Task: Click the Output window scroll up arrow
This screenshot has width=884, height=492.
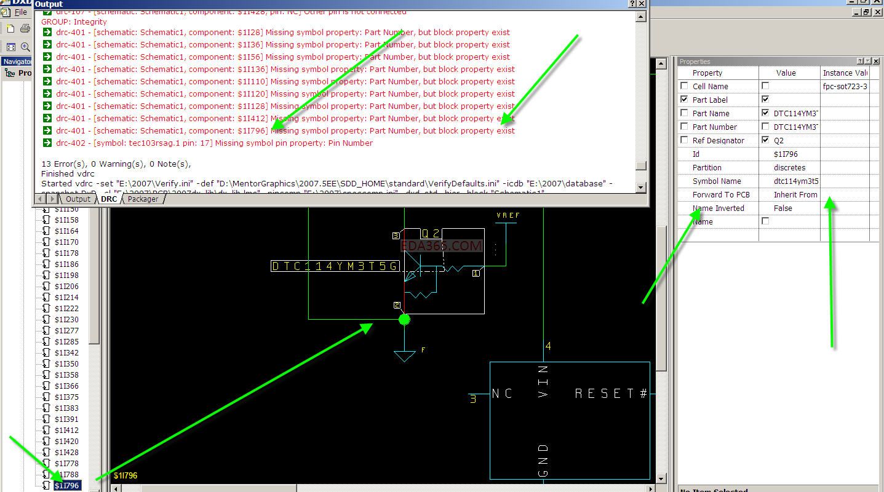Action: point(641,17)
